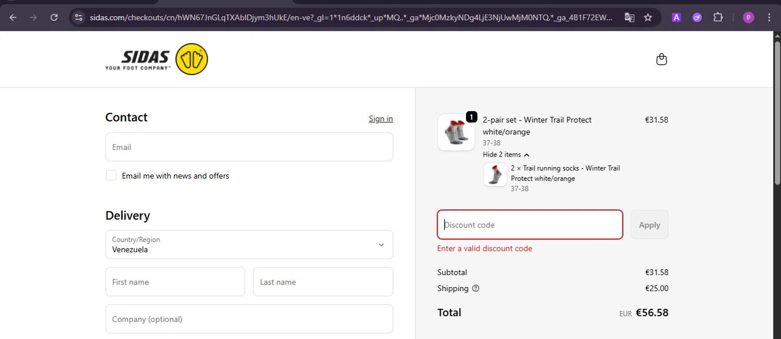Open the Chrome profile avatar
The image size is (781, 339).
coord(748,18)
